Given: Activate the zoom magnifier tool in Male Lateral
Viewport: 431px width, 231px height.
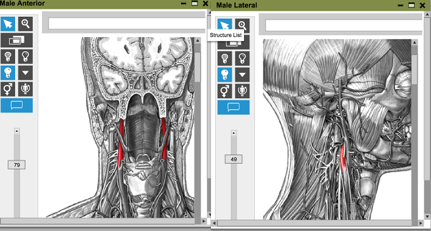Looking at the screenshot, I should (x=242, y=25).
